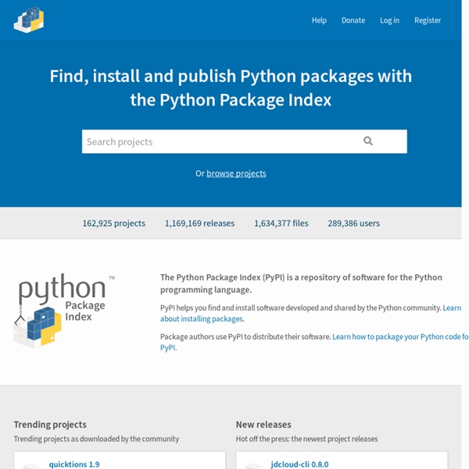
Task: Click the 162,925 projects statistic
Action: coord(114,224)
